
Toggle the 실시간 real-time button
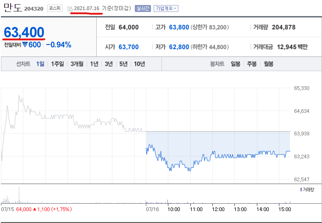coord(143,8)
